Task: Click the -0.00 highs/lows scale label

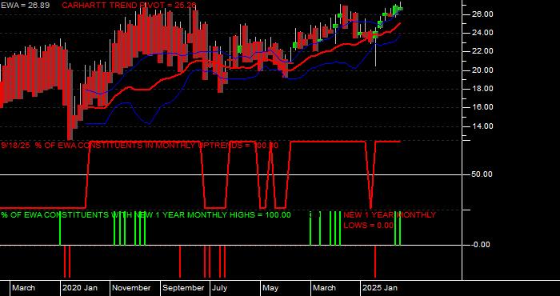Action: 481,245
